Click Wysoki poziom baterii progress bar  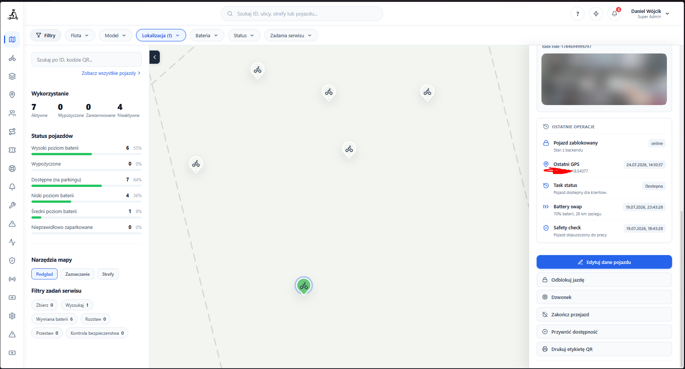(x=86, y=154)
